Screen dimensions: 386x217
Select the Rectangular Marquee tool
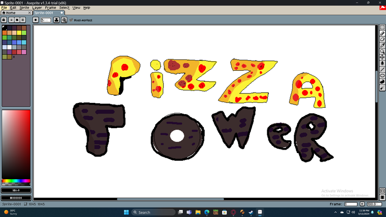382,27
